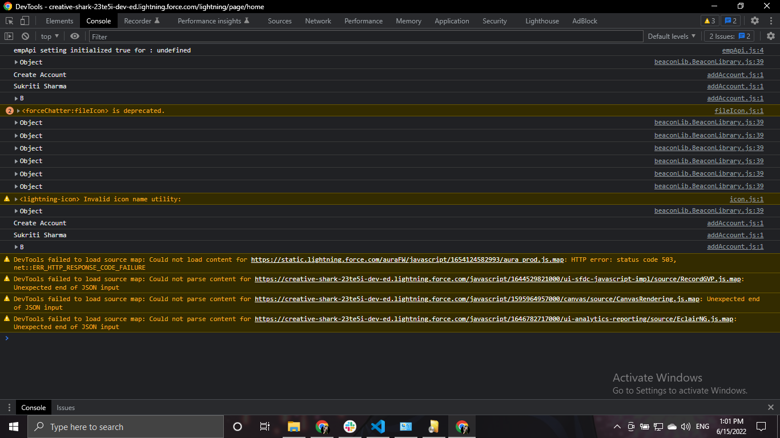Click the inspect element picker icon
Image resolution: width=780 pixels, height=438 pixels.
point(10,21)
